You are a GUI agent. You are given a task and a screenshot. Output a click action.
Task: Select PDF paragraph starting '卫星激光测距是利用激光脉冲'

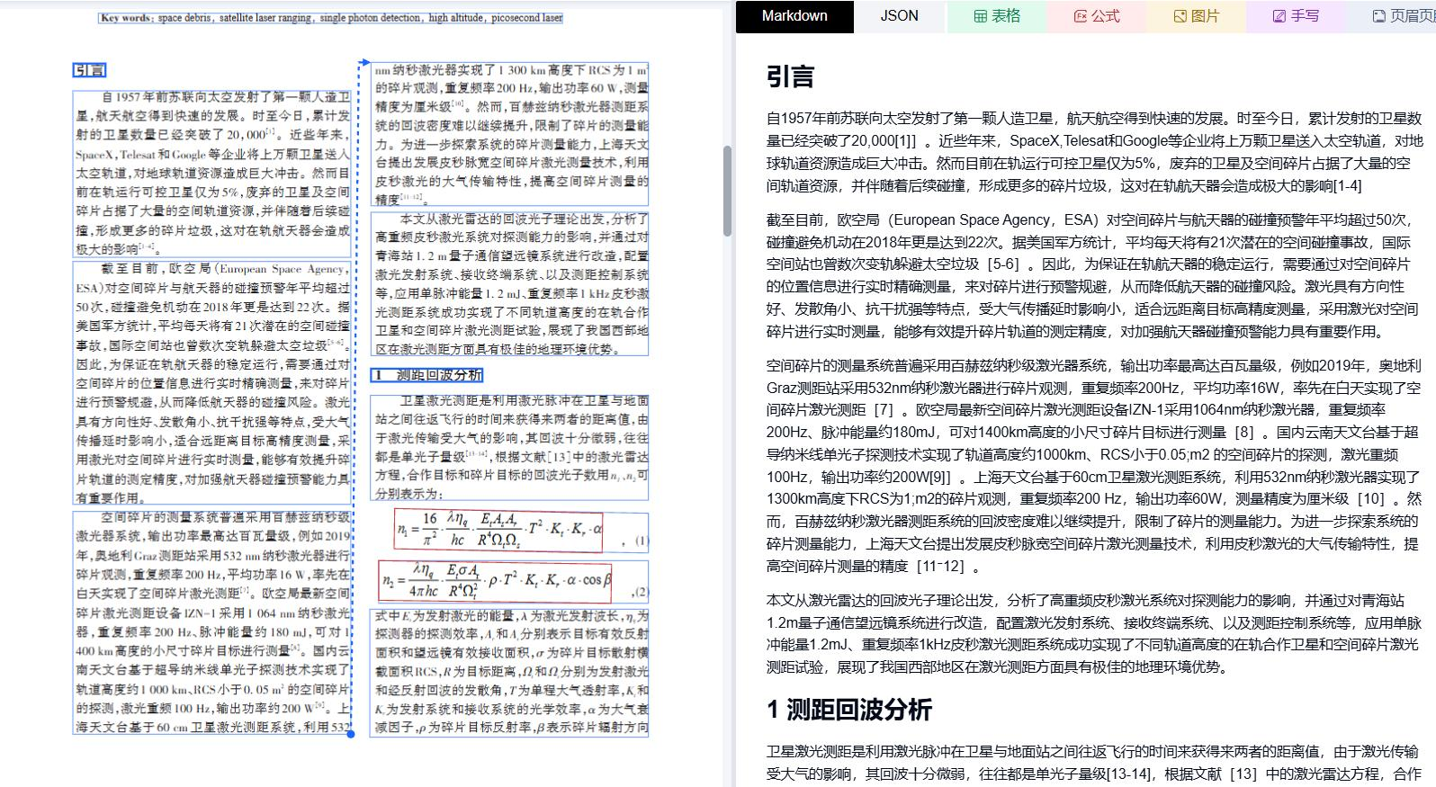[x=509, y=447]
